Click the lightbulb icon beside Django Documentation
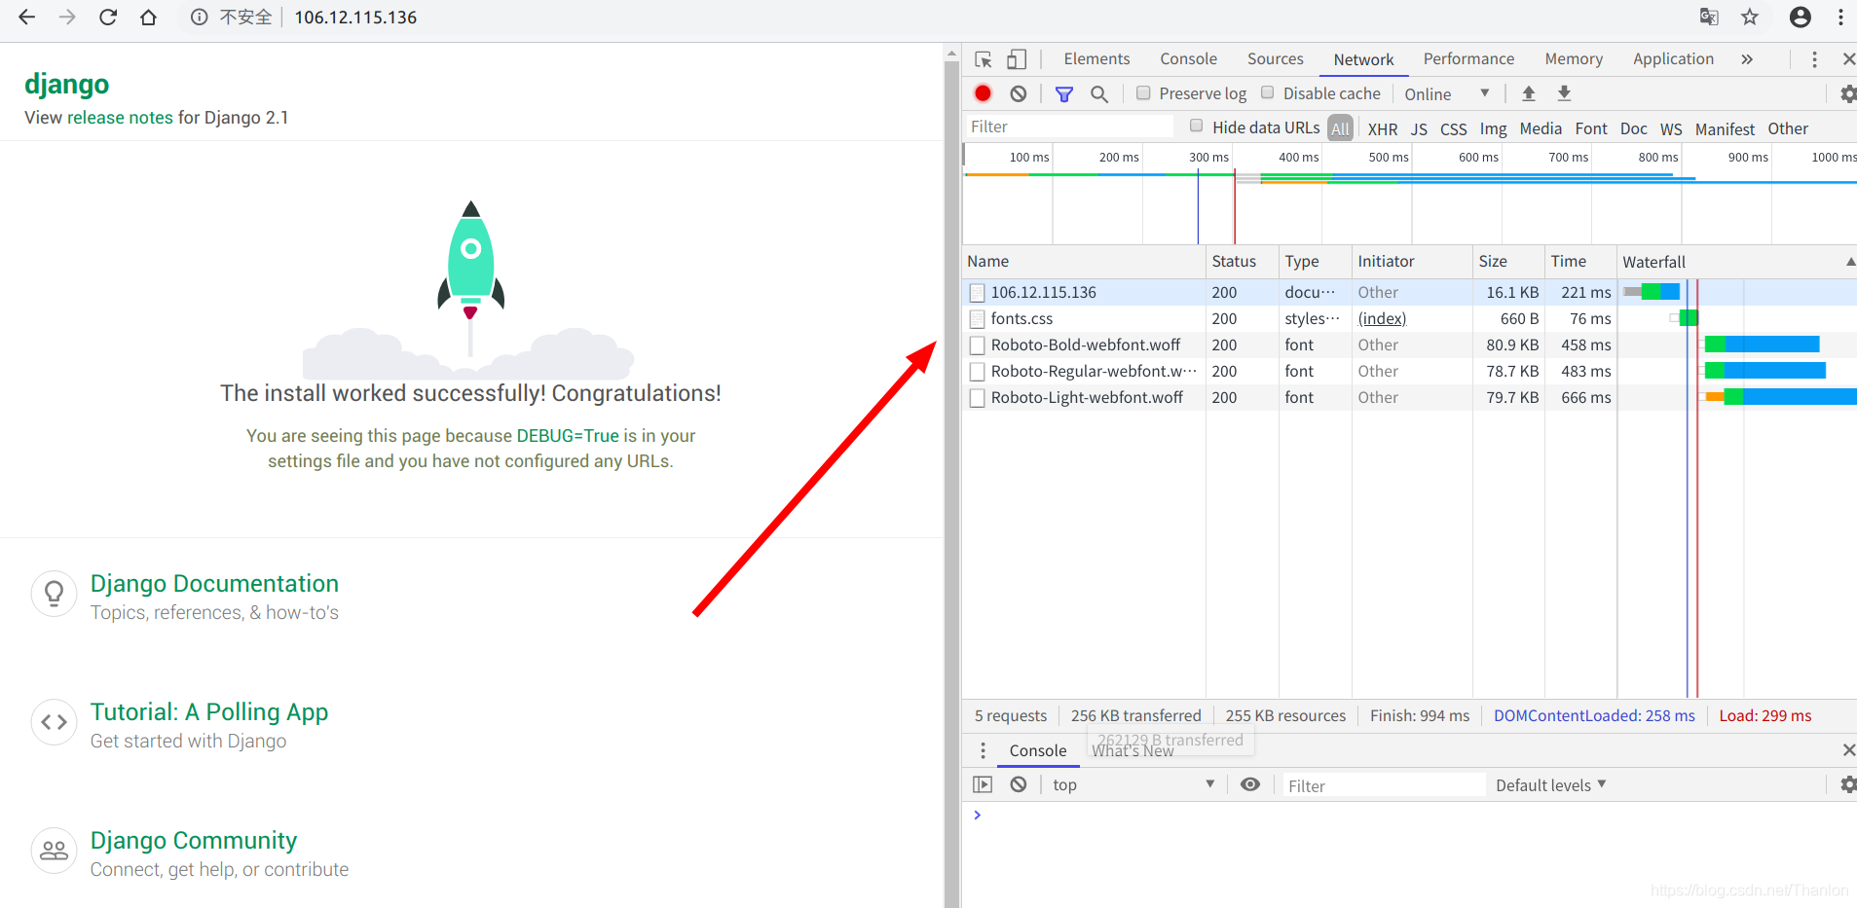The height and width of the screenshot is (908, 1857). [54, 594]
